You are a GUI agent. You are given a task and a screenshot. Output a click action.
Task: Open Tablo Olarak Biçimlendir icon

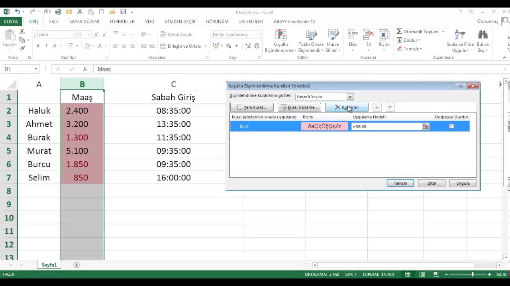311,35
